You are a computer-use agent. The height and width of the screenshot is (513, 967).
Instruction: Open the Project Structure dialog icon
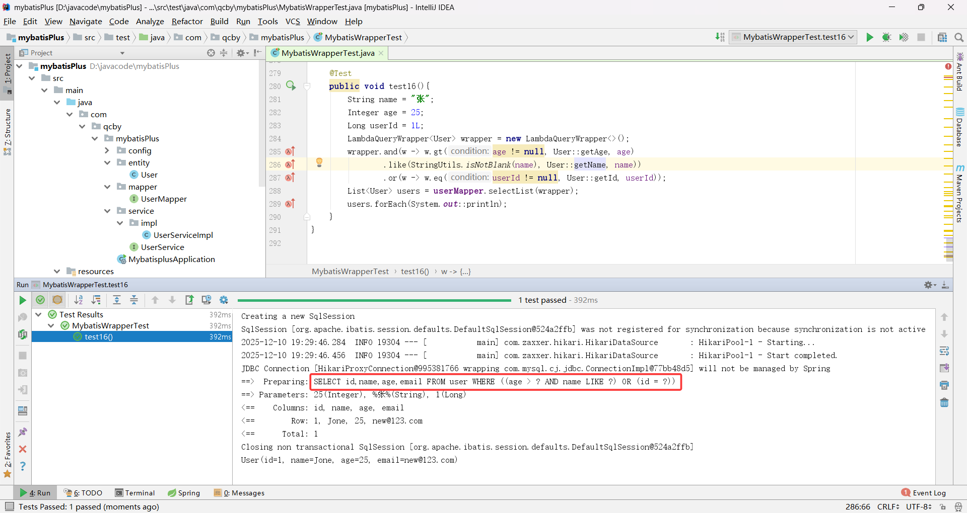942,37
